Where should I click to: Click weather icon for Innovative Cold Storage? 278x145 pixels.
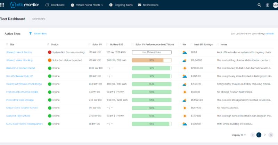pyautogui.click(x=185, y=100)
